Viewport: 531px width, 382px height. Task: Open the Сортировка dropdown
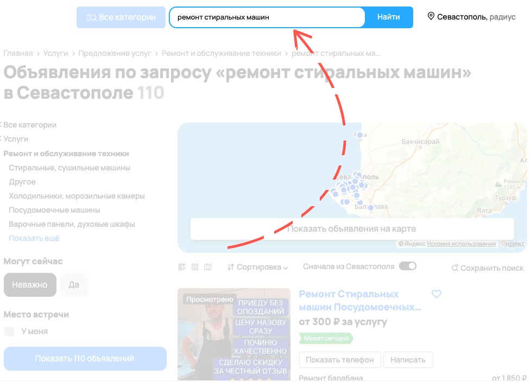click(x=258, y=268)
